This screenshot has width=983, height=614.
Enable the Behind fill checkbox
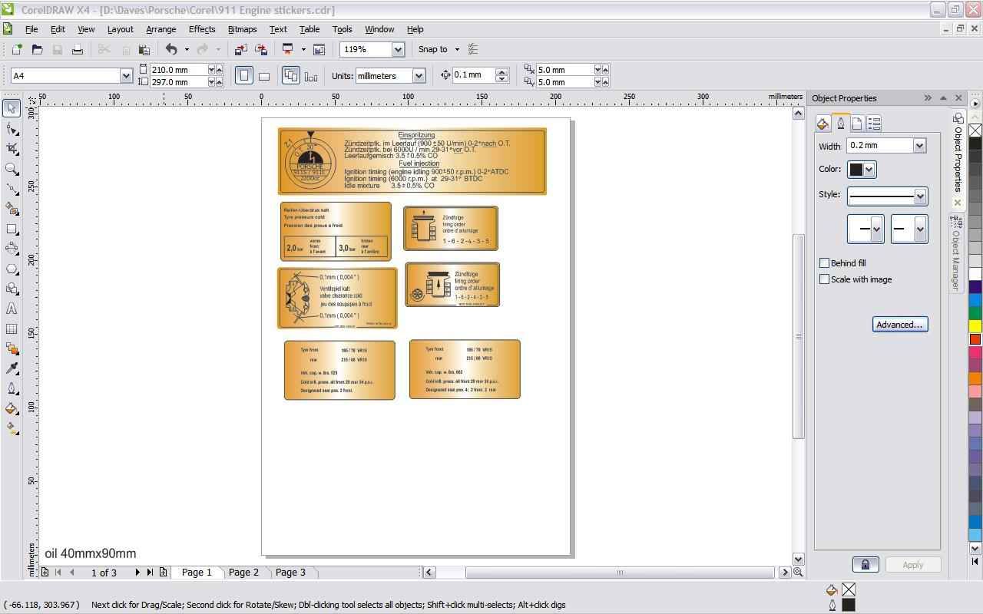pyautogui.click(x=824, y=262)
